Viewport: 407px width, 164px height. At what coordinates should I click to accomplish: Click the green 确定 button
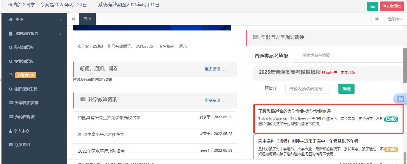point(346,89)
